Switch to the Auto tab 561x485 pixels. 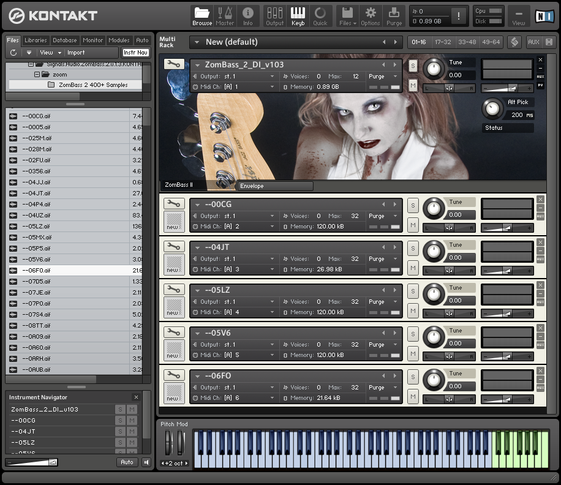142,40
